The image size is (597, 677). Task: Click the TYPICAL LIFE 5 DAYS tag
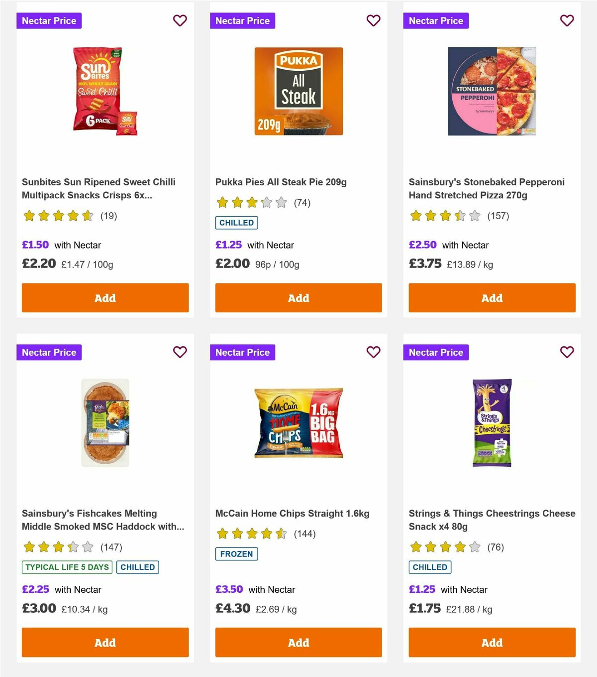point(66,567)
